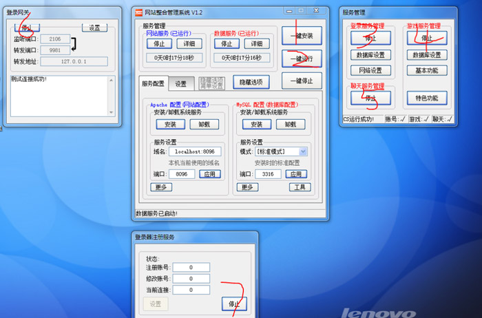Viewport: 482px width, 318px height.
Task: Open the MySQL 工具 button
Action: [x=299, y=187]
